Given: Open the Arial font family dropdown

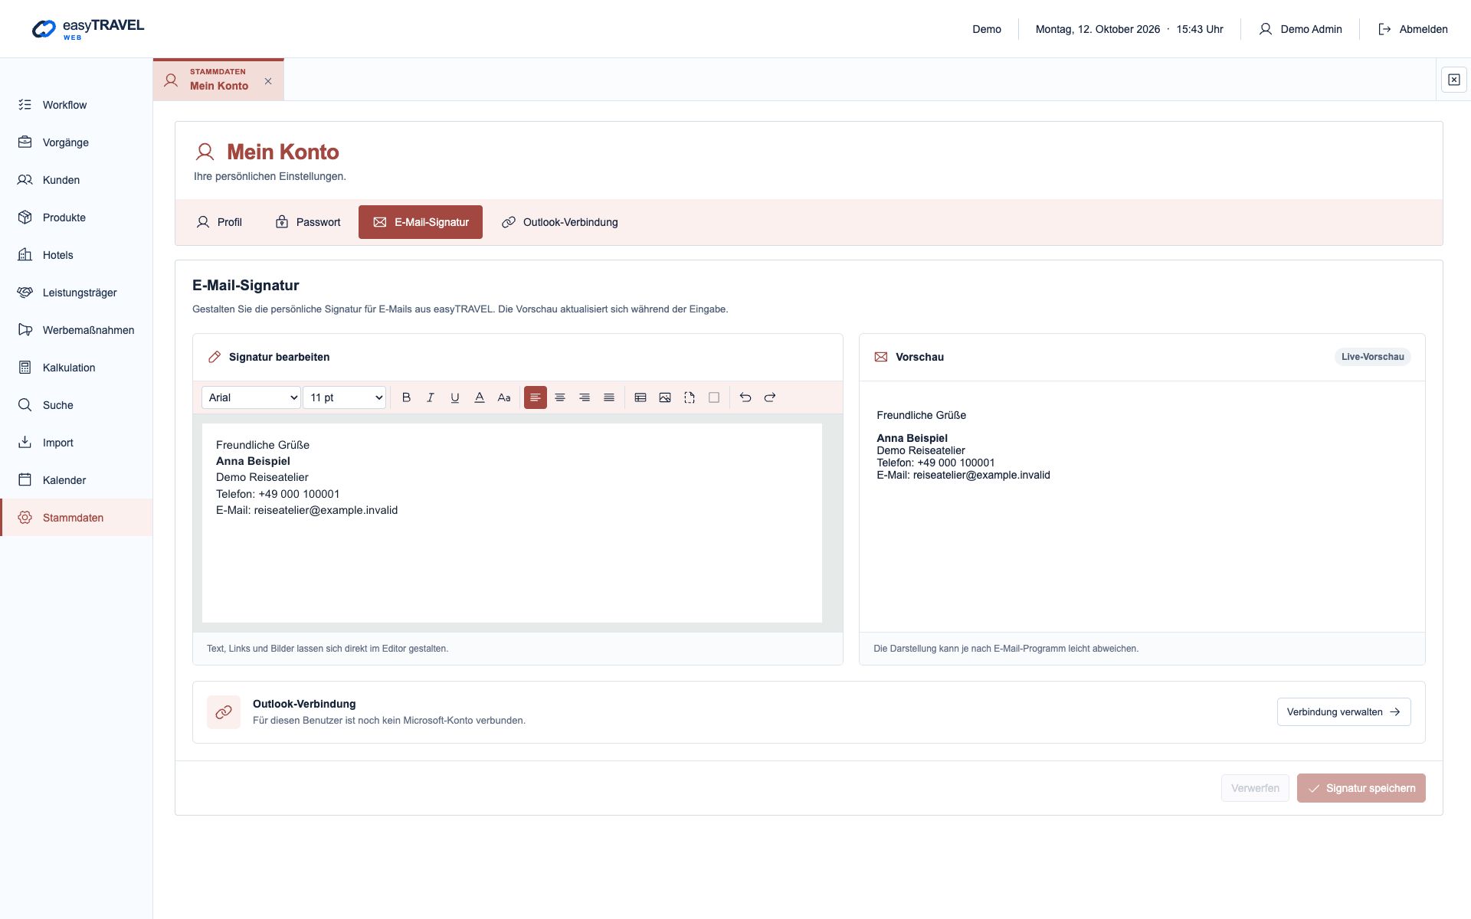Looking at the screenshot, I should coord(251,397).
